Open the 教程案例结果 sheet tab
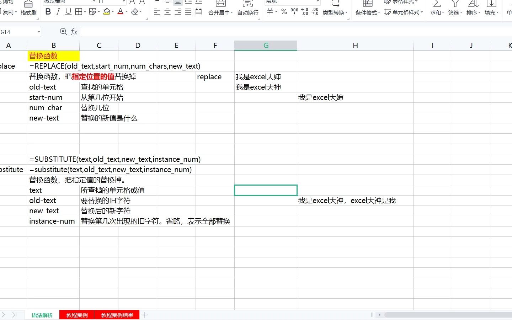The image size is (512, 320). [x=117, y=315]
